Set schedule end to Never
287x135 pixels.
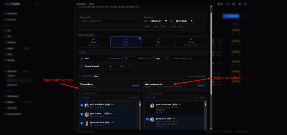(181, 26)
